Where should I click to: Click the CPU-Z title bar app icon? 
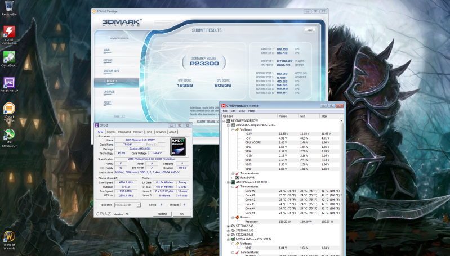pos(97,125)
